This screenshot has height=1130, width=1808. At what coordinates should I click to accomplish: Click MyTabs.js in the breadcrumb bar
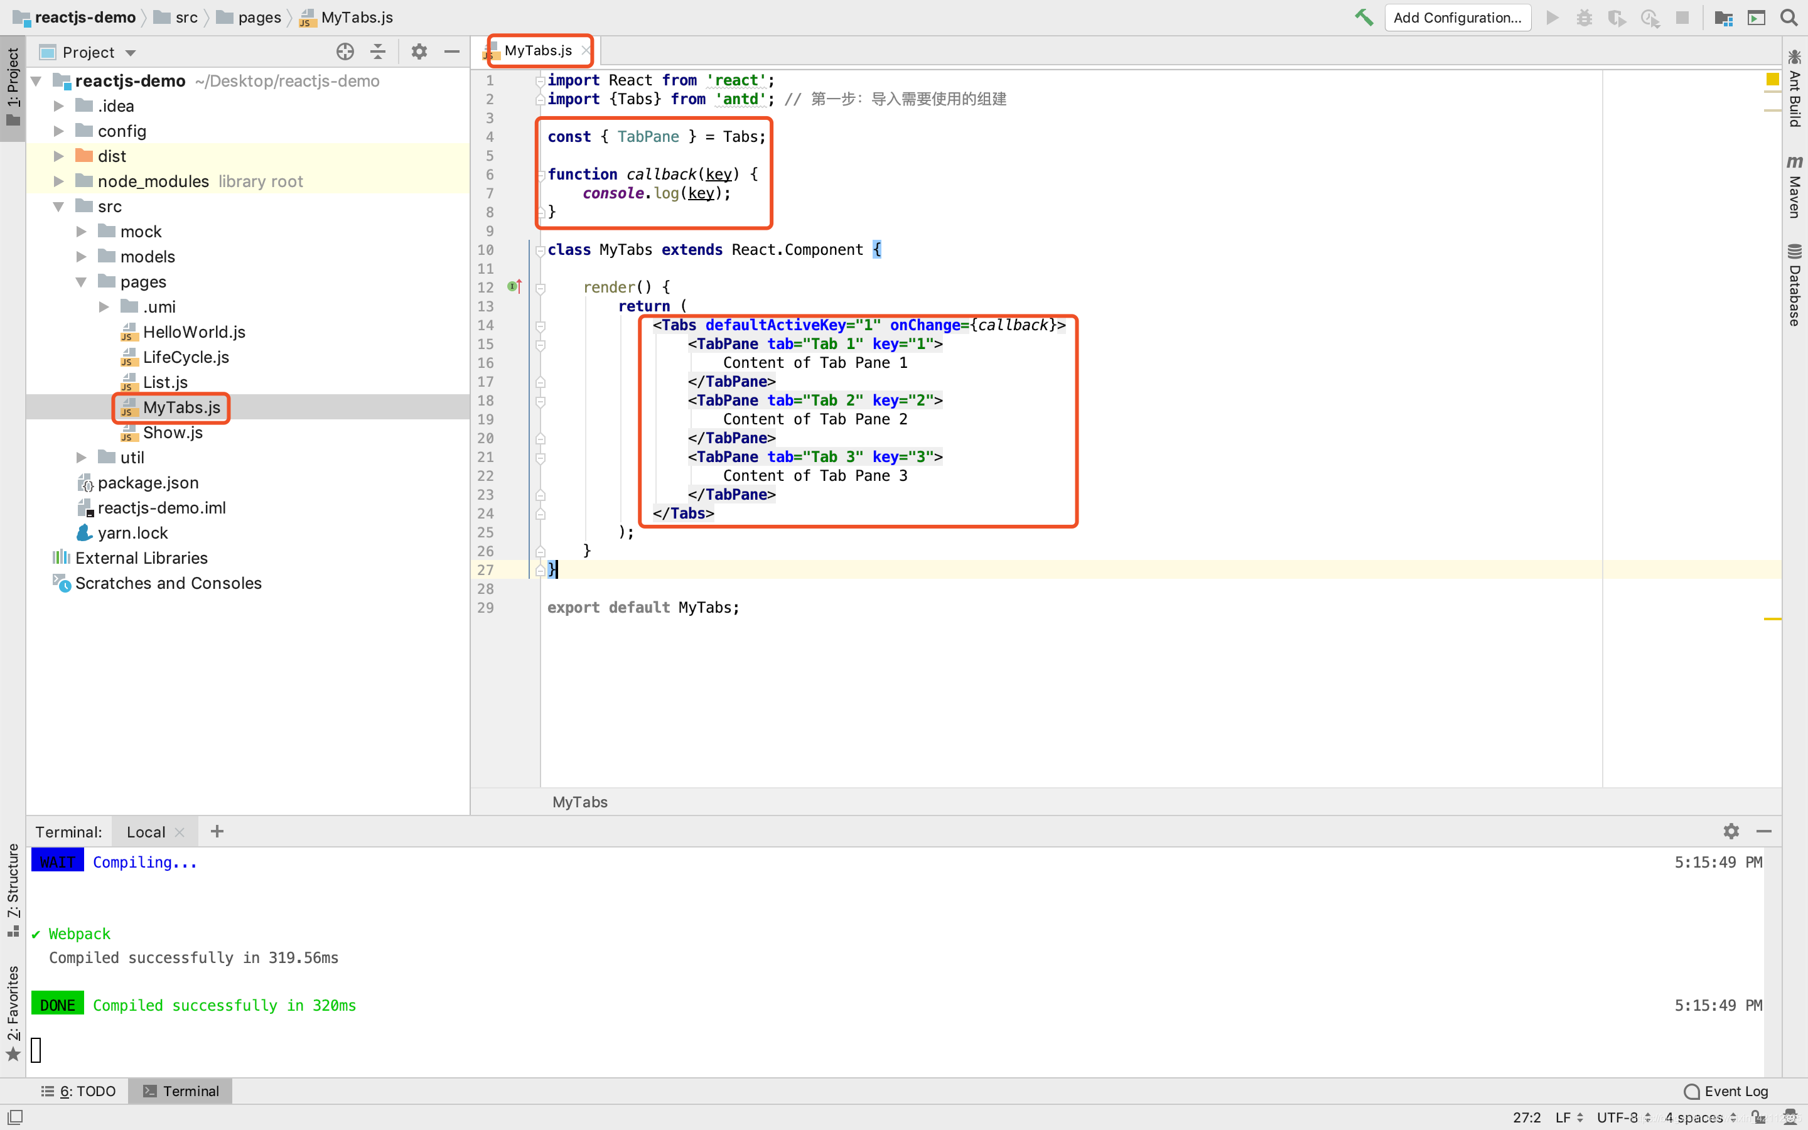point(346,17)
